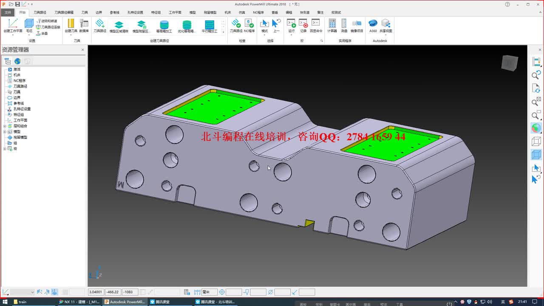Click the 镜像项目 mirror project icon

(x=357, y=24)
